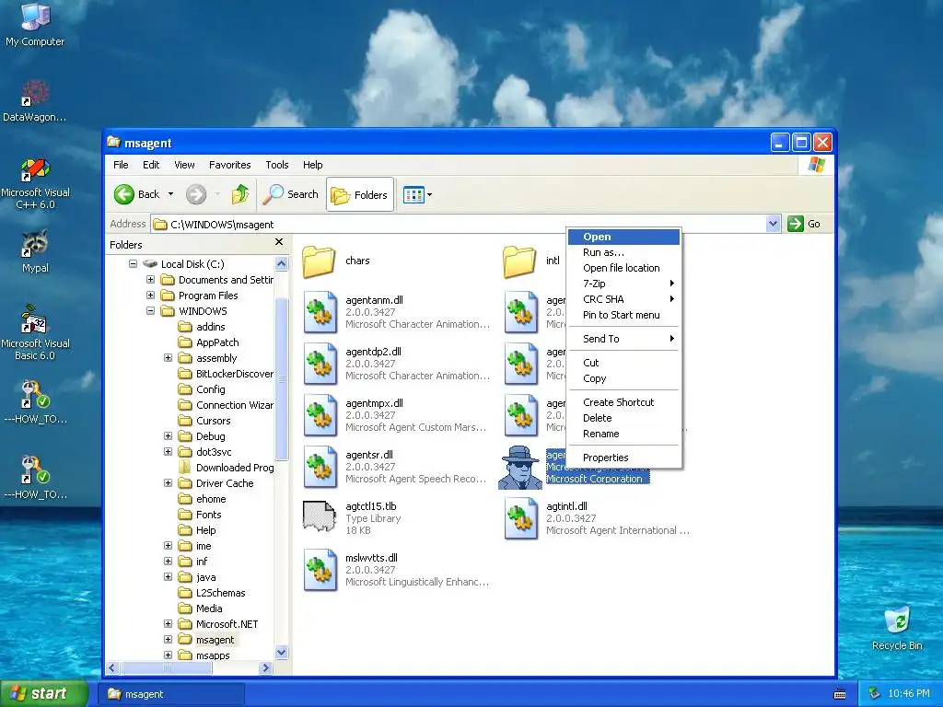Expand Documents and Settings tree node
943x707 pixels.
click(x=150, y=280)
